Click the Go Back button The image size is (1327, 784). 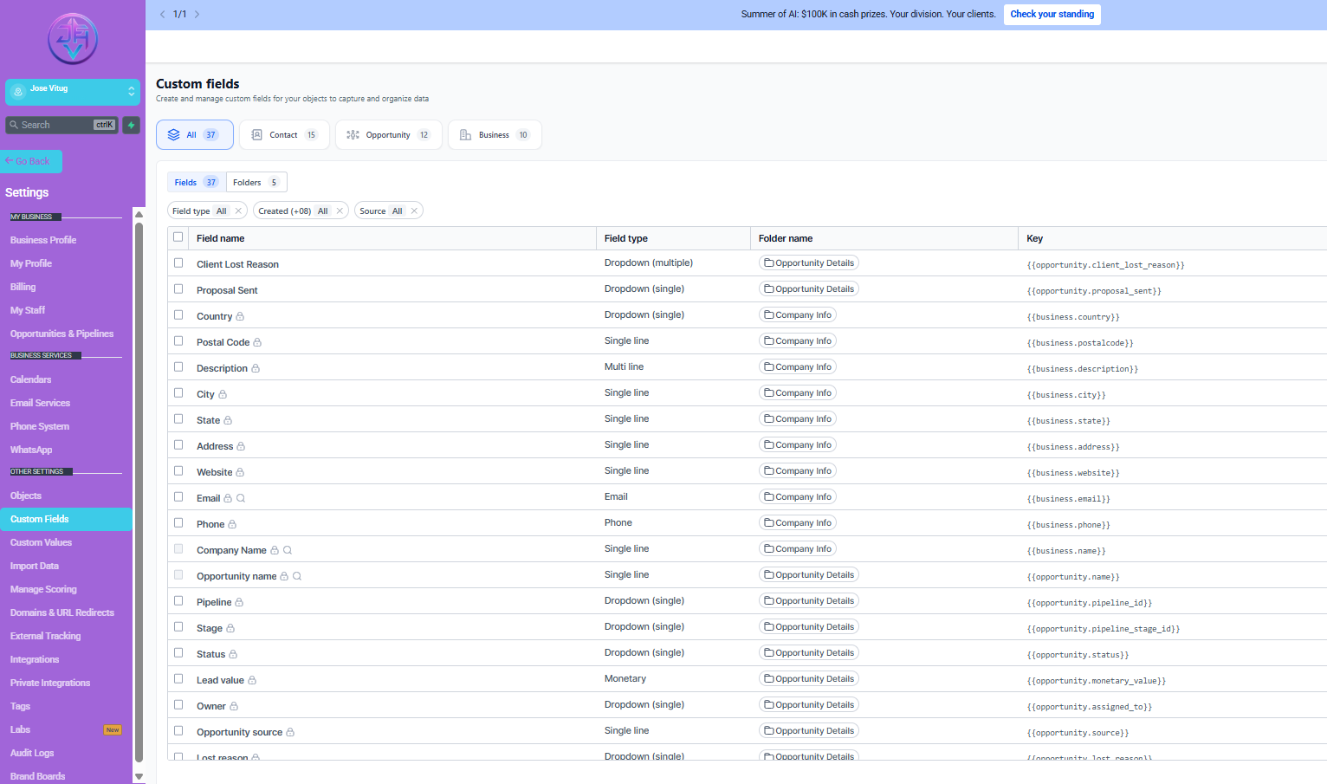pos(31,161)
